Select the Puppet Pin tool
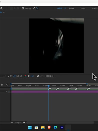Image resolution: width=98 pixels, height=131 pixels. pyautogui.click(x=1, y=8)
